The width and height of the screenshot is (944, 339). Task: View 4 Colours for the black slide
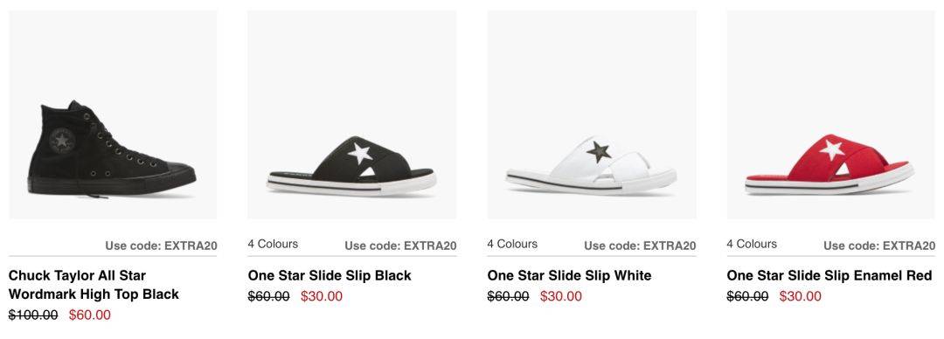273,244
